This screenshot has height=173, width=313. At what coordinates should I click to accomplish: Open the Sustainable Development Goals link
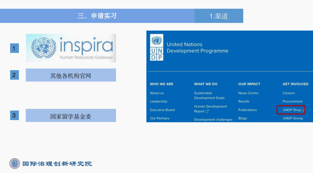209,95
